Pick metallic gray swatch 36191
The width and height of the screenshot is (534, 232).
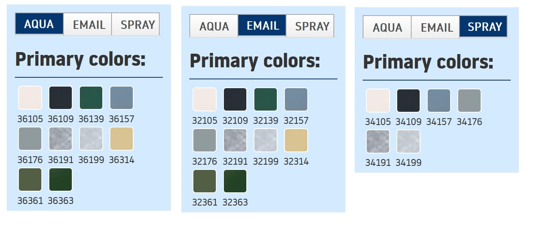(x=61, y=139)
